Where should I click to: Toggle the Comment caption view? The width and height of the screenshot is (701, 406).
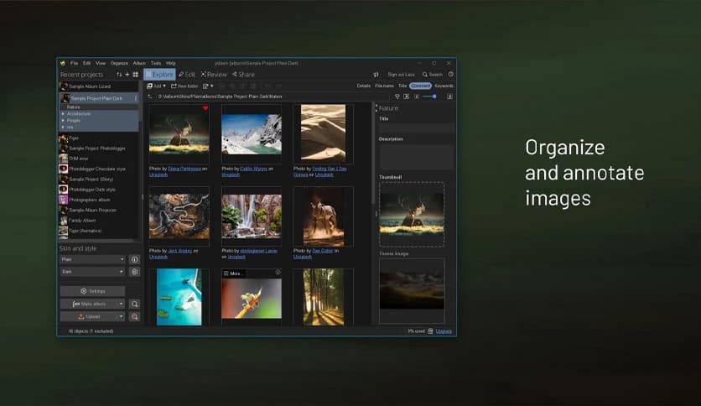click(420, 86)
